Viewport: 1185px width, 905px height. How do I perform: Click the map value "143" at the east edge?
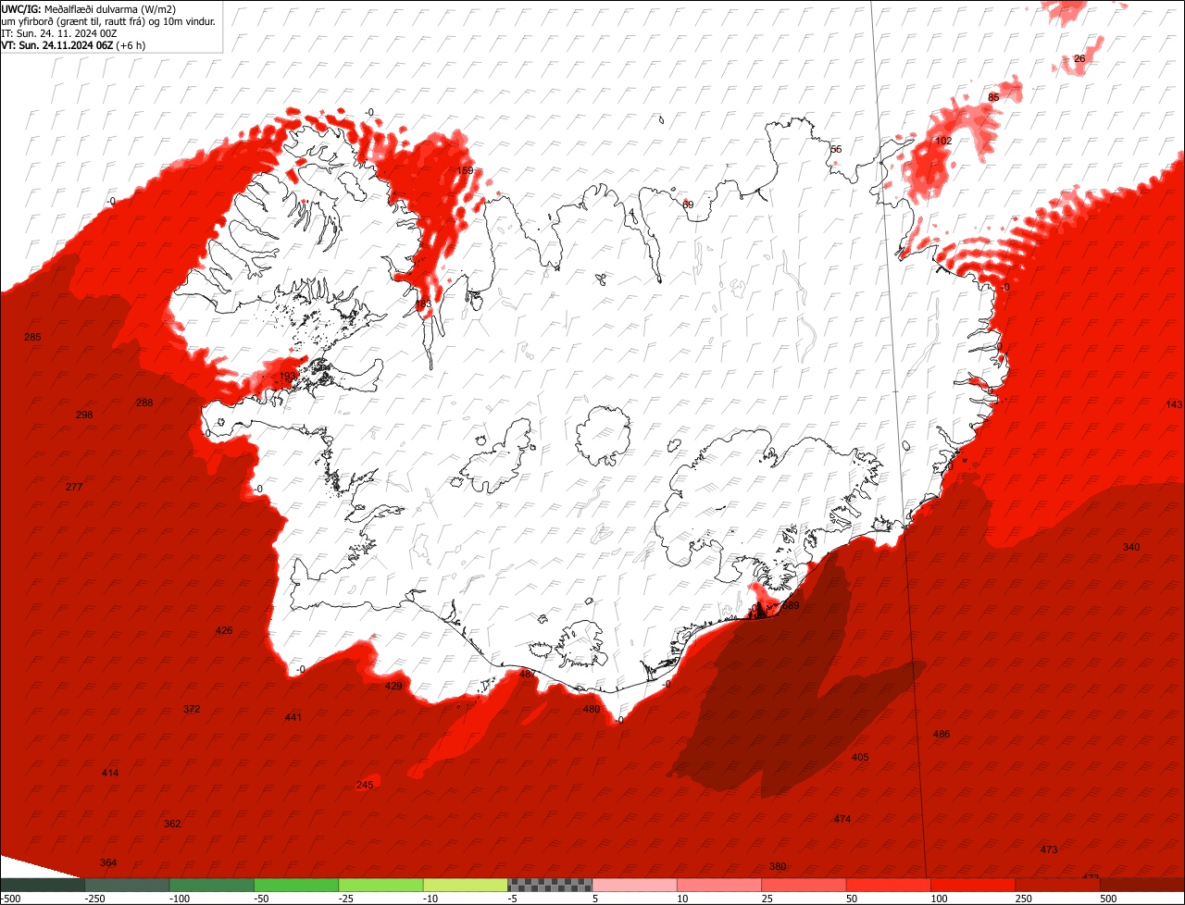[1174, 404]
